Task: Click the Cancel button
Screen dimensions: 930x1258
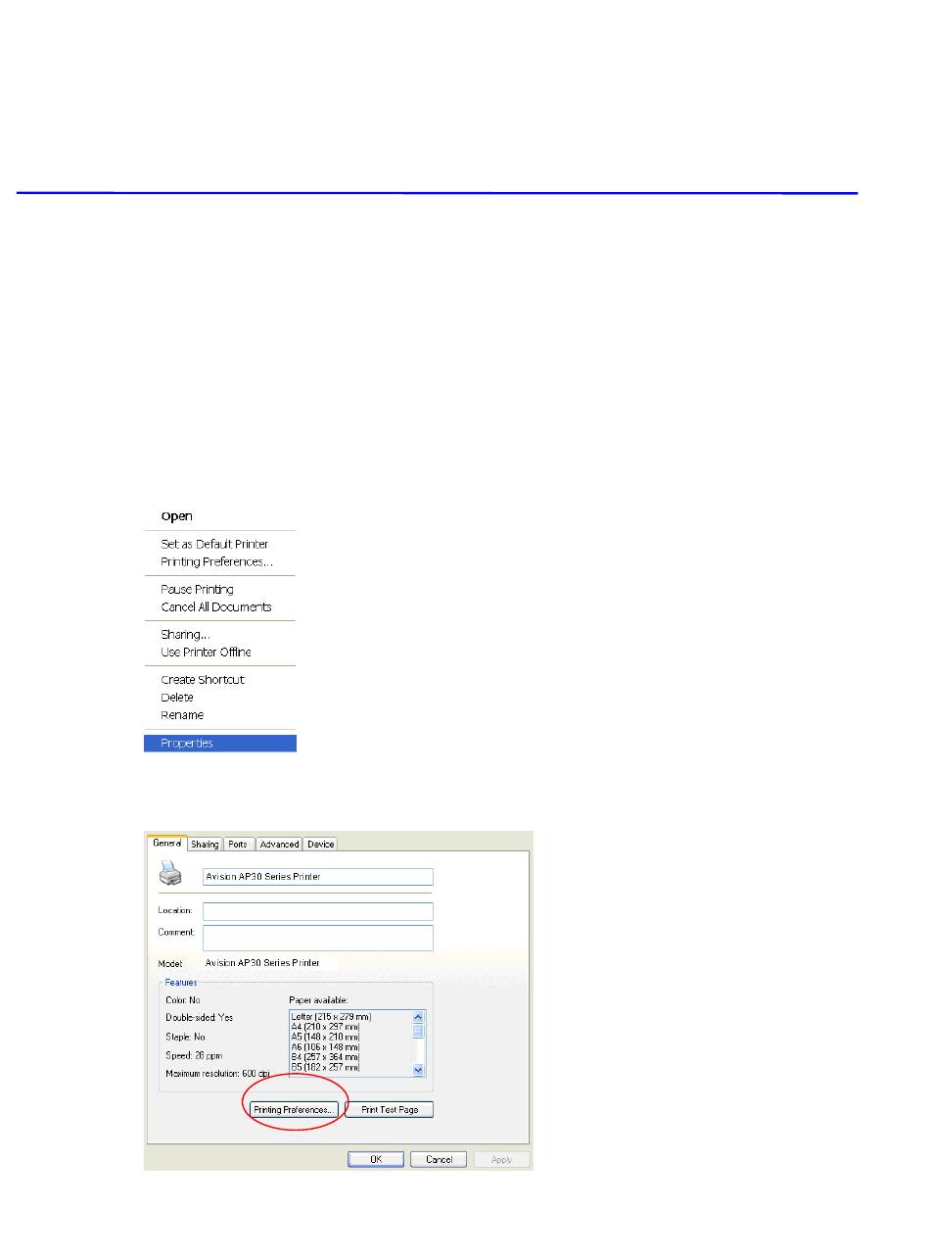Action: [x=439, y=1159]
